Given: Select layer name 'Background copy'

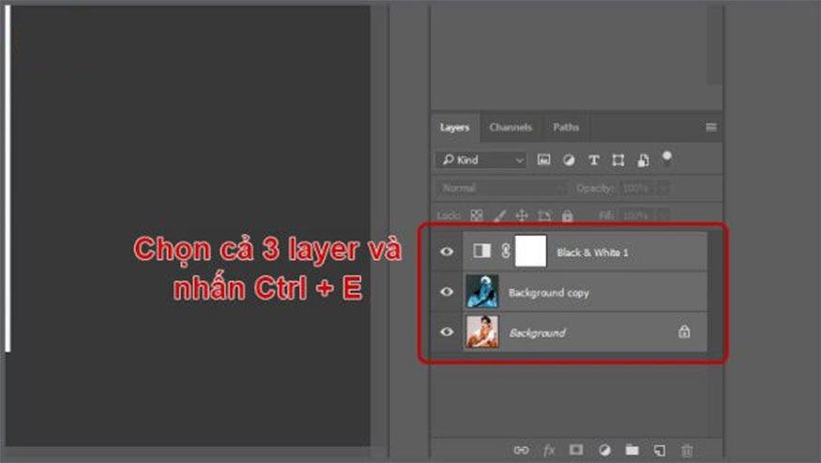Looking at the screenshot, I should [549, 293].
